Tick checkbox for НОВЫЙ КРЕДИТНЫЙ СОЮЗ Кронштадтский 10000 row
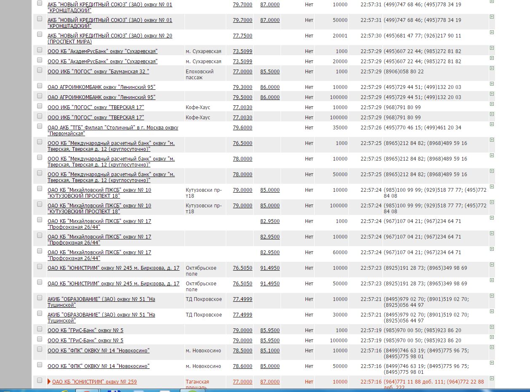 pyautogui.click(x=40, y=3)
